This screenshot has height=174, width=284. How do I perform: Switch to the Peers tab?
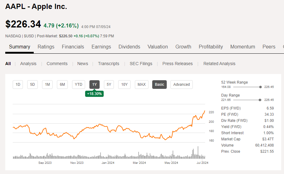(269, 47)
